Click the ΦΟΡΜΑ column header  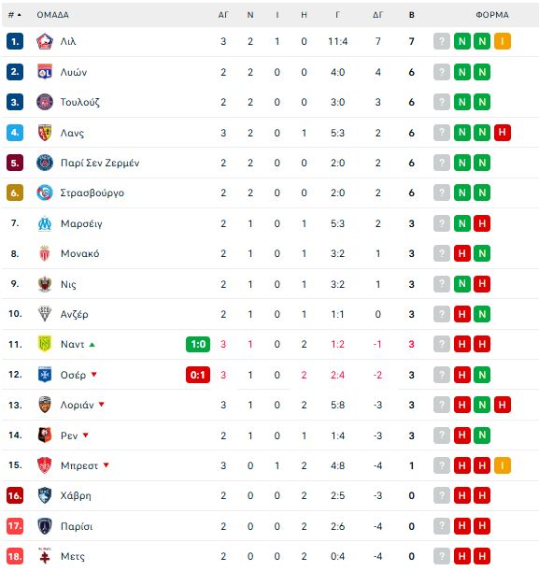pyautogui.click(x=492, y=15)
